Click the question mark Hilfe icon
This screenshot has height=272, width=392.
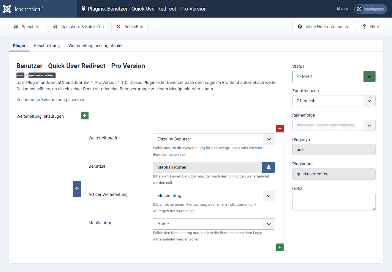coord(364,26)
